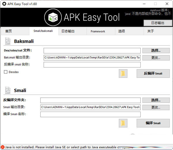The width and height of the screenshot is (173, 150).
Task: Open the 关于 tab
Action: click(x=158, y=31)
